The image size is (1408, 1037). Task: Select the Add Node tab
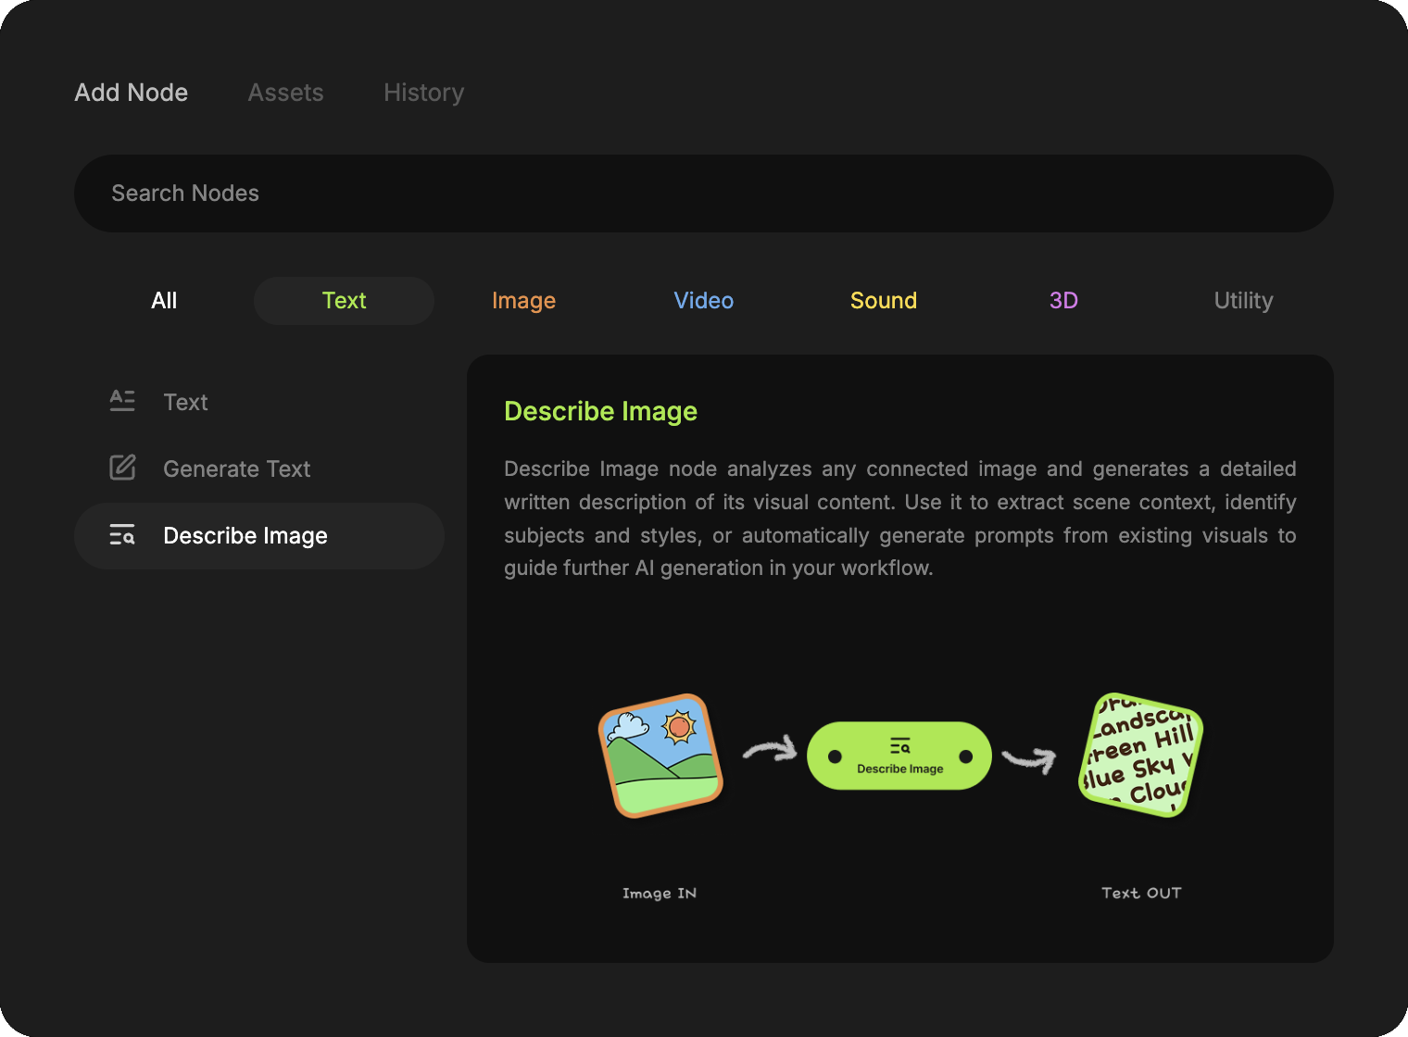(132, 93)
